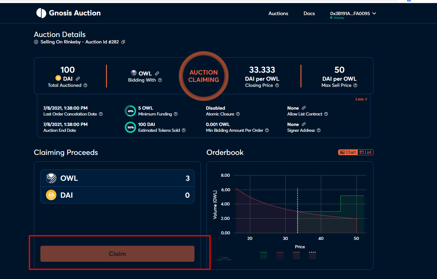Screen dimensions: 437x279
Task: Click the 60% minimum funding progress ring
Action: click(x=130, y=111)
